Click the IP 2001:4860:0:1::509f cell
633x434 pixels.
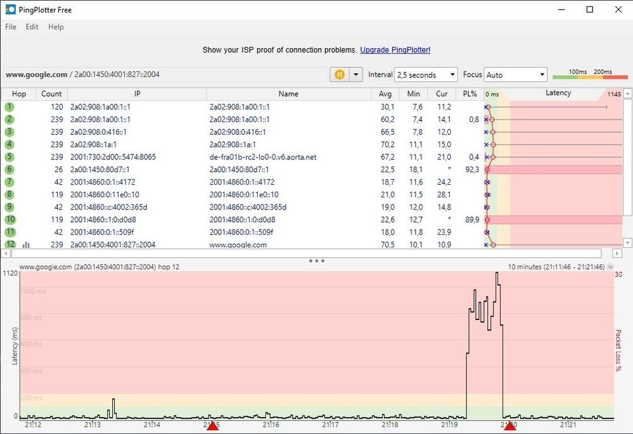point(102,232)
